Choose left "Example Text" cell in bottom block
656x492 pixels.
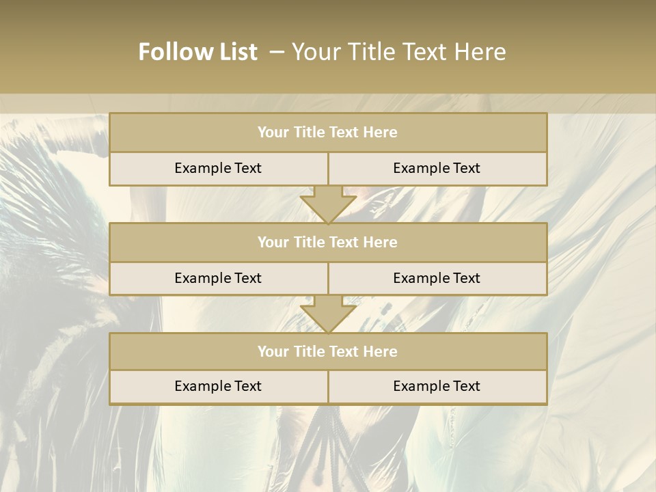pyautogui.click(x=218, y=386)
